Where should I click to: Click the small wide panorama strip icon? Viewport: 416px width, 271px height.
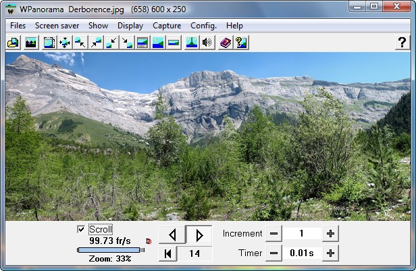click(174, 43)
